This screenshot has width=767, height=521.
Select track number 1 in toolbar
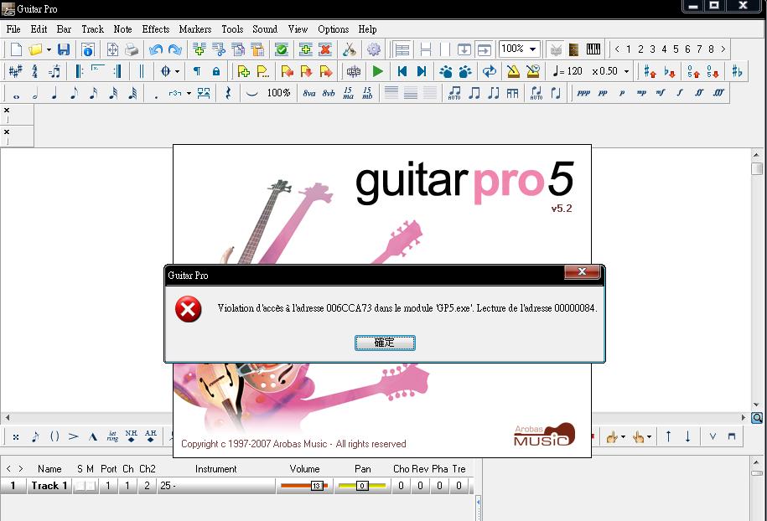coord(629,49)
